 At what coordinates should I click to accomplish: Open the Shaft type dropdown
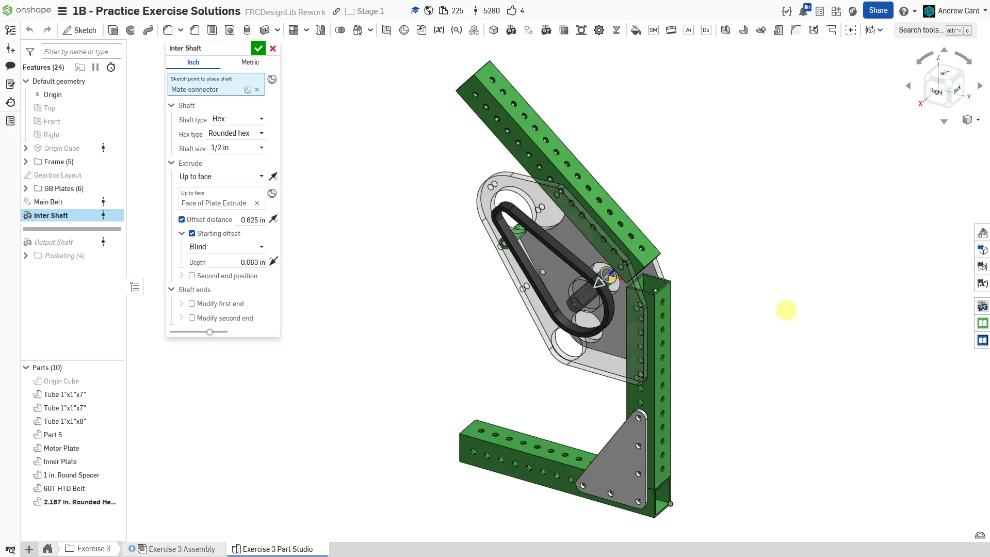click(237, 119)
